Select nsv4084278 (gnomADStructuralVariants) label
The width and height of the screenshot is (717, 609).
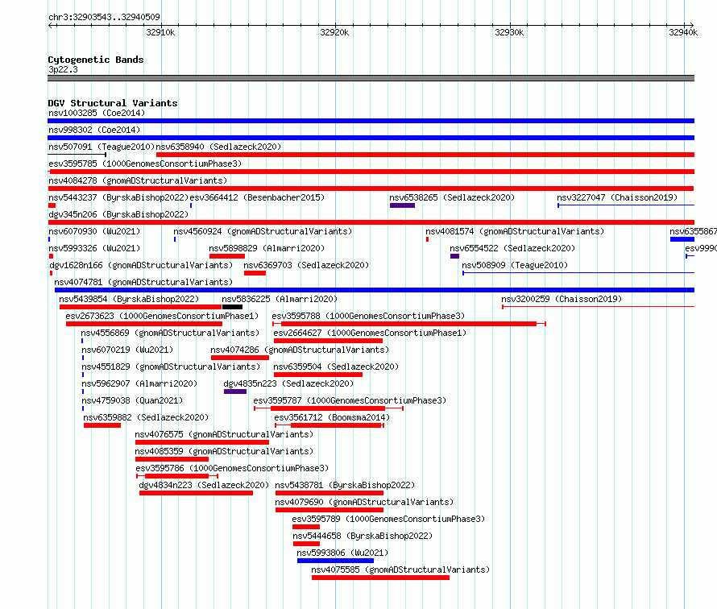pos(138,180)
